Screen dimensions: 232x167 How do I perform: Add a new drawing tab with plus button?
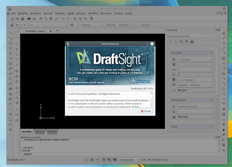pyautogui.click(x=57, y=30)
